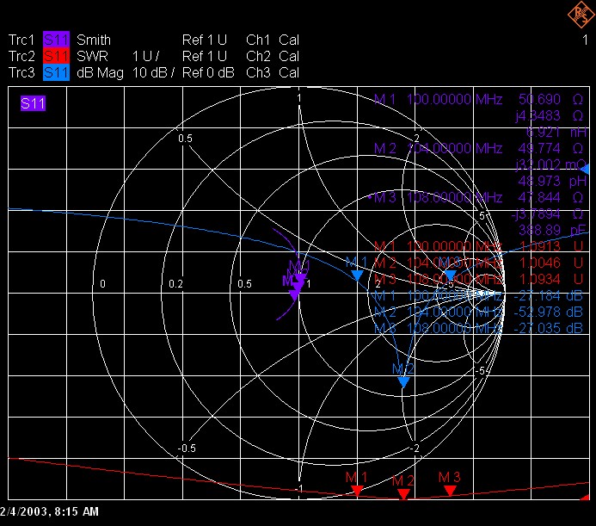596x526 pixels.
Task: Select the blue M 2 dB Mag marker
Action: [x=403, y=382]
